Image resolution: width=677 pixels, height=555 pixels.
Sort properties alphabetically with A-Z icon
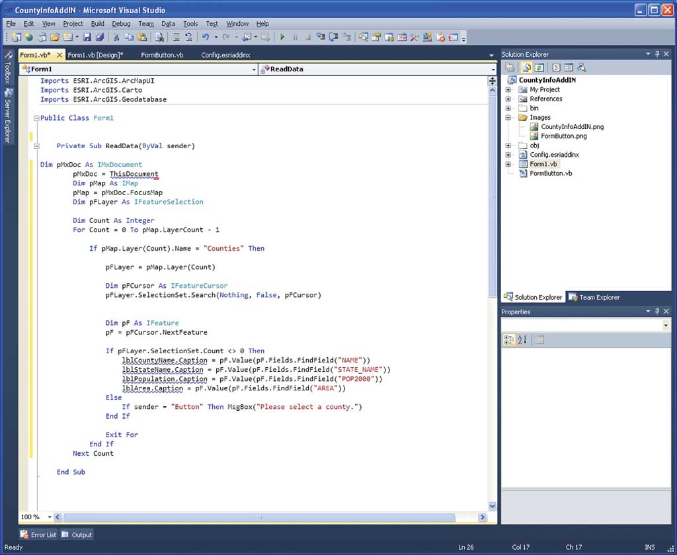[522, 340]
